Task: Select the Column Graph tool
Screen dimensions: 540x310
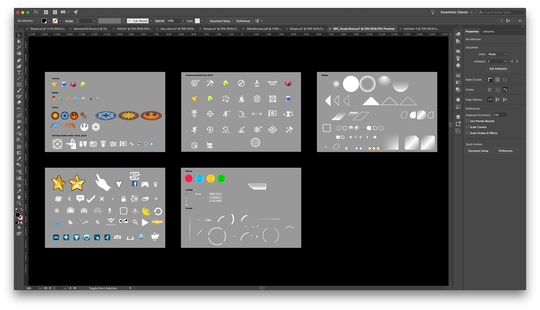Action: tap(19, 178)
